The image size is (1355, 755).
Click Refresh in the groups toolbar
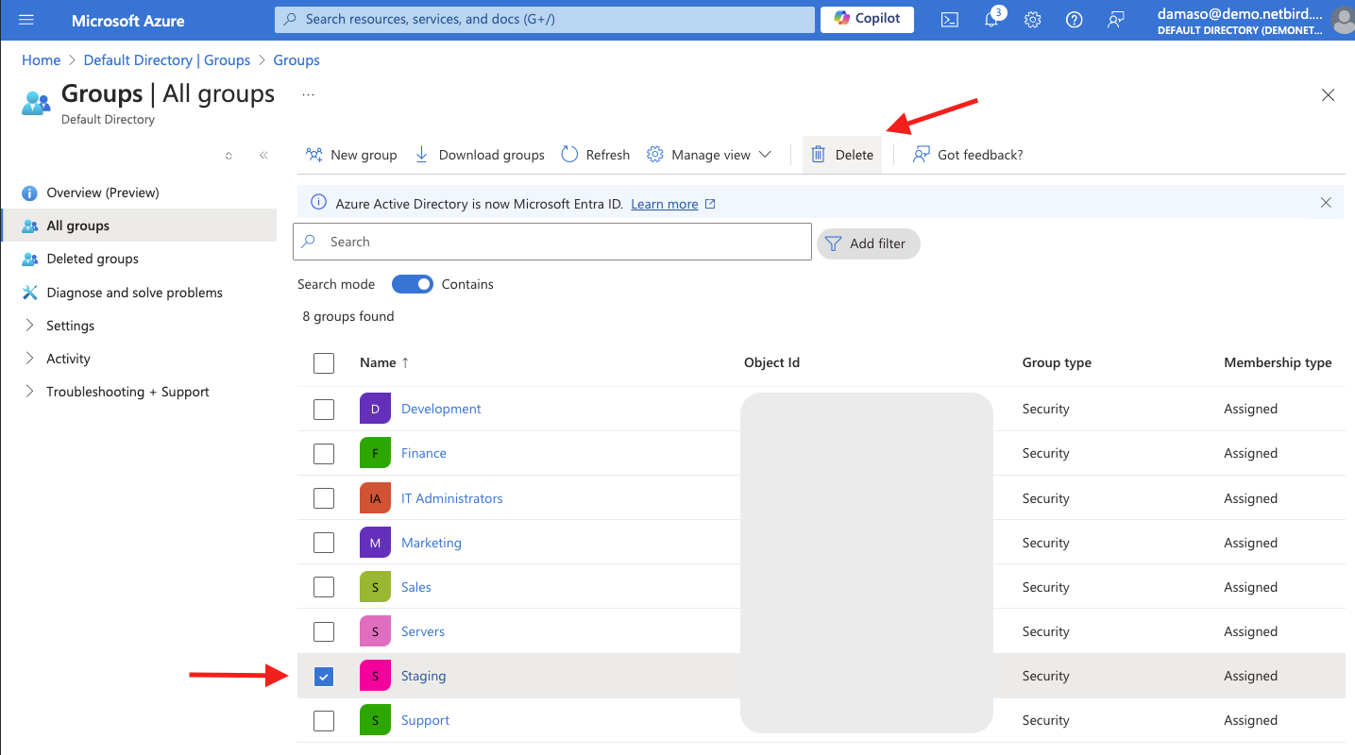click(x=595, y=155)
